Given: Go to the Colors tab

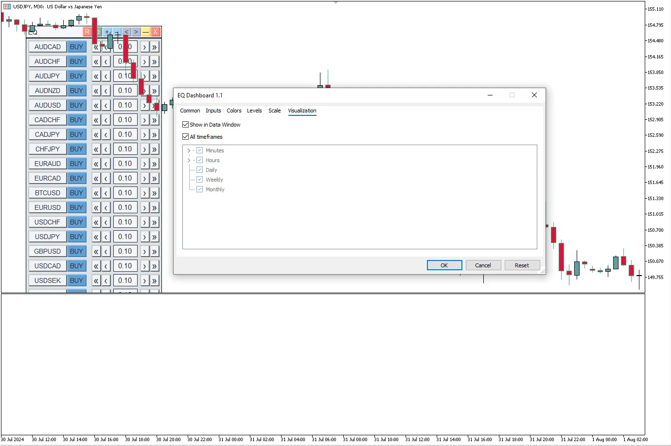Looking at the screenshot, I should 234,111.
